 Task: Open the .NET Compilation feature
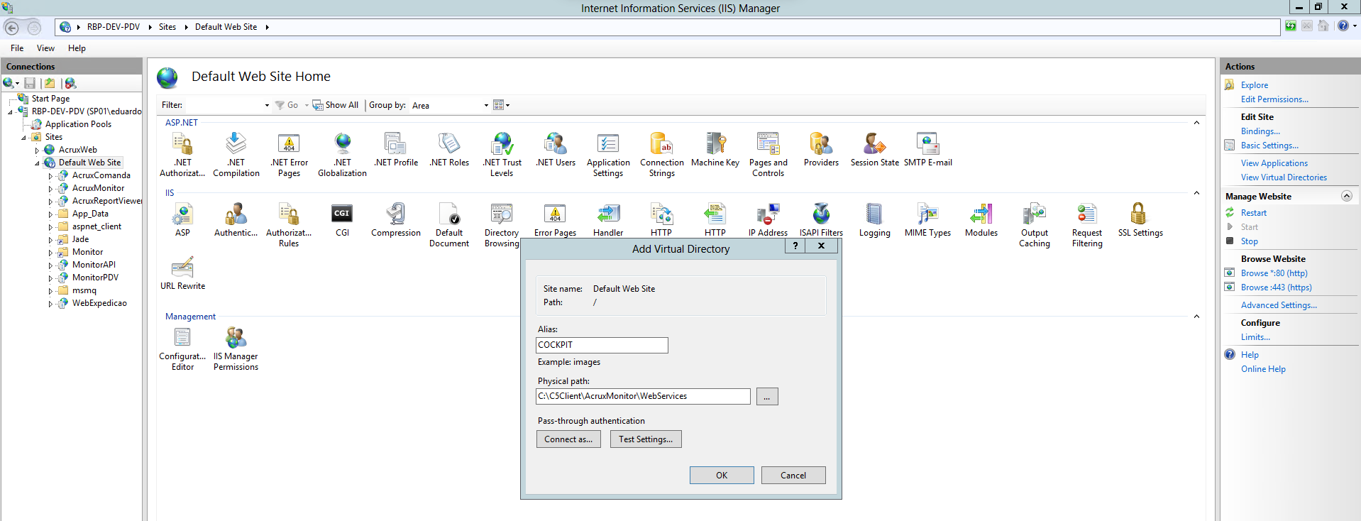click(x=236, y=154)
